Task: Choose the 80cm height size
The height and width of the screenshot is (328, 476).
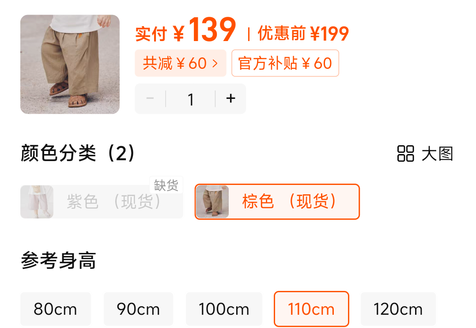Action: (56, 309)
